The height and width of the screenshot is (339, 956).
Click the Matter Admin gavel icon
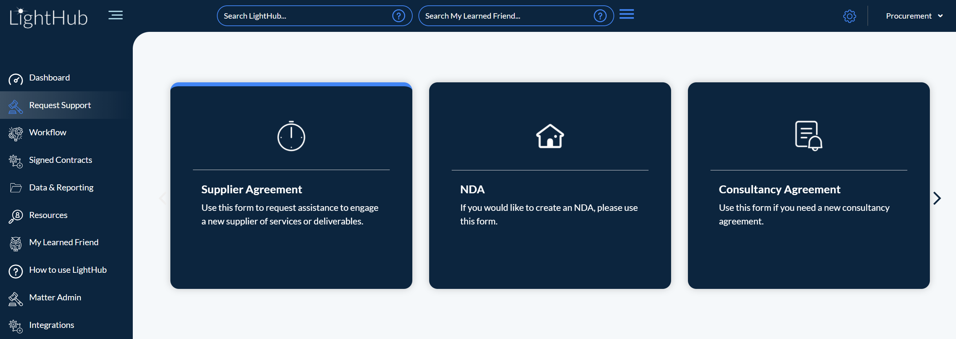[x=15, y=299]
